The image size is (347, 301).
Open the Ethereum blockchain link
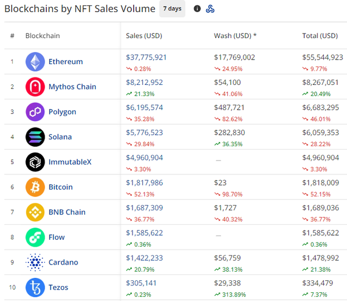tap(65, 62)
